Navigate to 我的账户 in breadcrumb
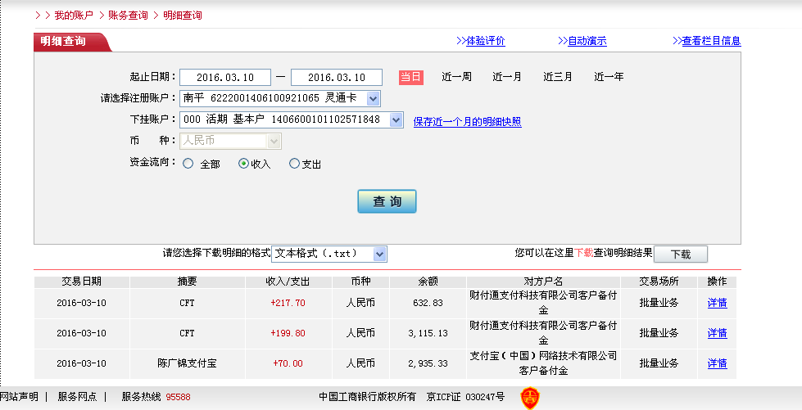The width and height of the screenshot is (802, 410). point(74,16)
